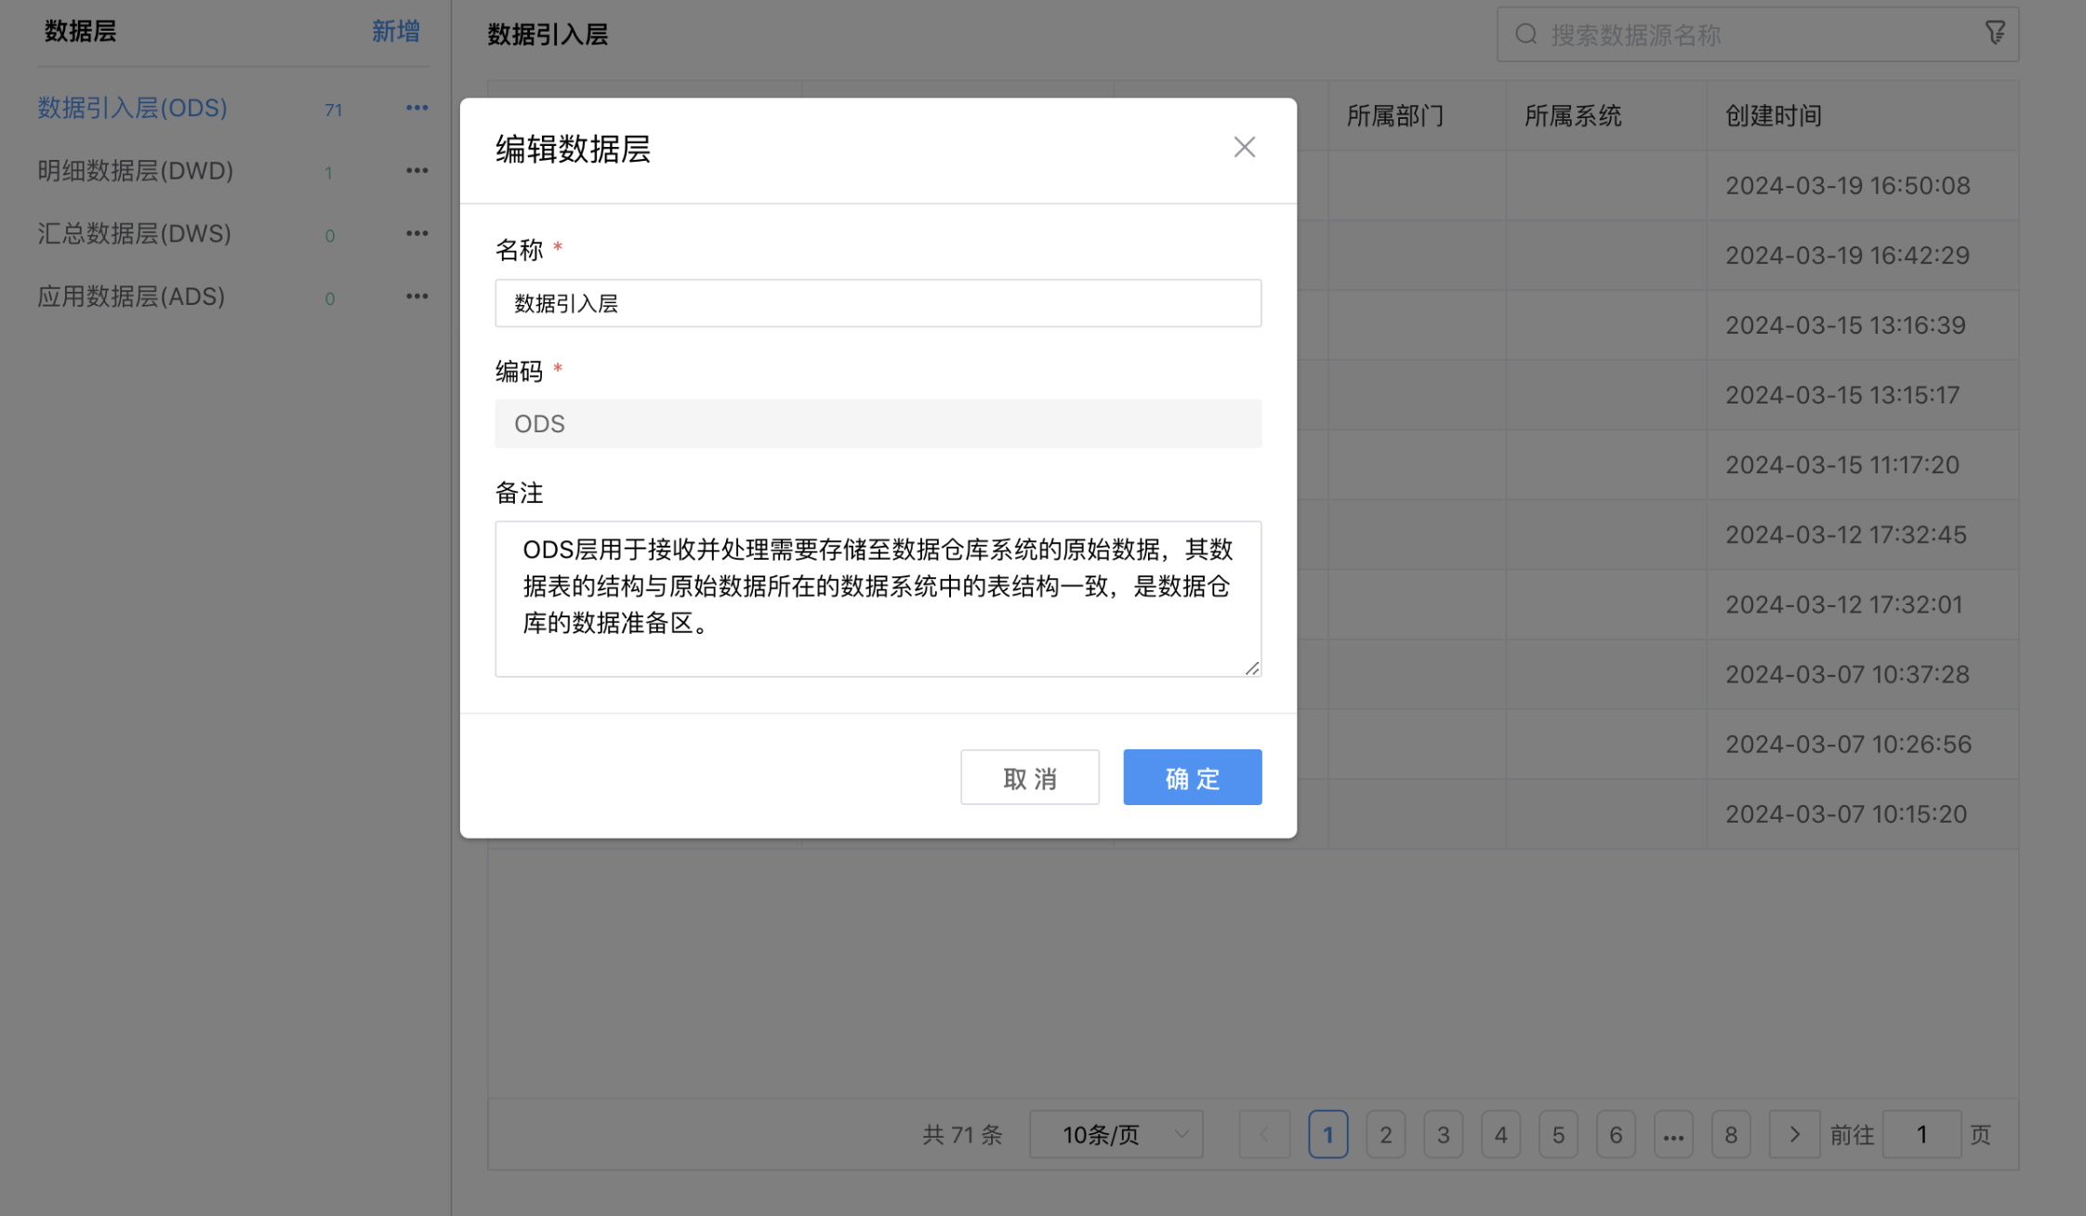Cancel editing with the 取消 button

tap(1030, 777)
